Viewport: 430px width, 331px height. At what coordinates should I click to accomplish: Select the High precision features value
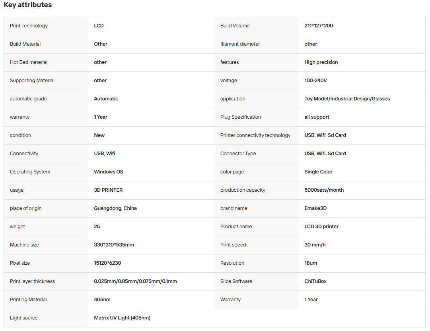click(321, 62)
